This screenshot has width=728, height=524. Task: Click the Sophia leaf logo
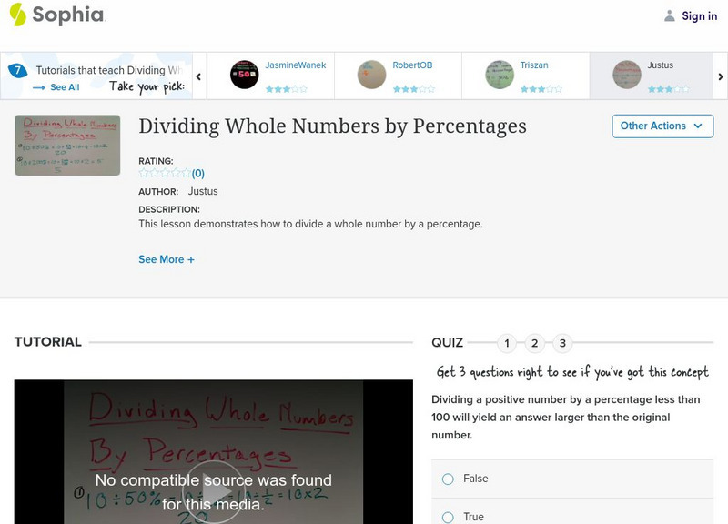[16, 15]
